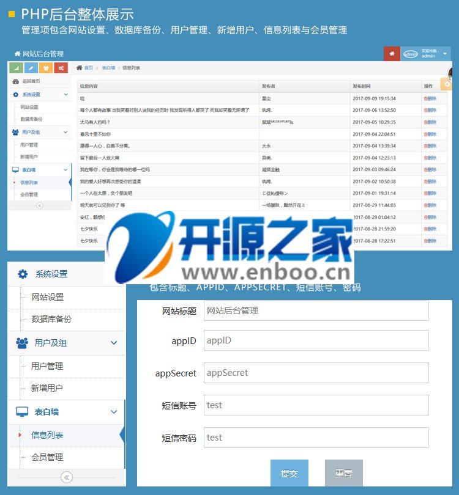Image resolution: width=459 pixels, height=495 pixels.
Task: Select 用户管理 in the small sidebar
Action: [x=29, y=145]
